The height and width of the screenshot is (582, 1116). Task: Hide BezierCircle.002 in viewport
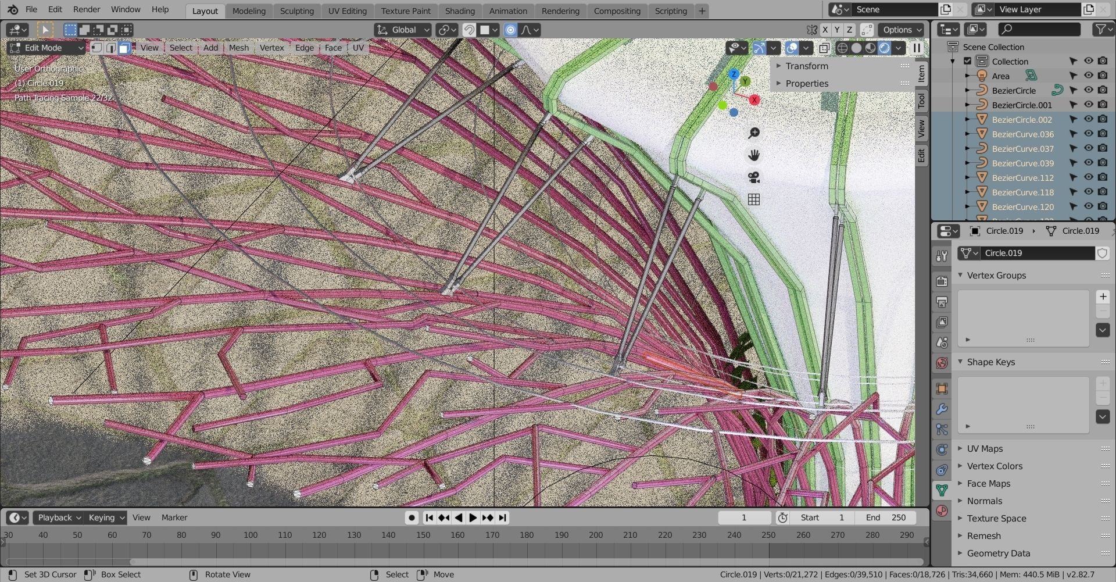tap(1089, 119)
